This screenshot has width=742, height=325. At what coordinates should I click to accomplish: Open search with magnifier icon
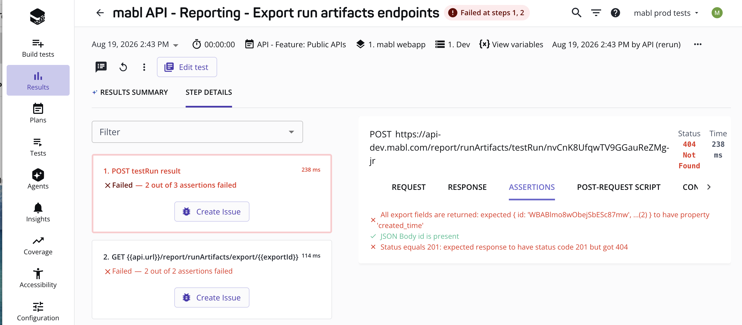pyautogui.click(x=576, y=13)
